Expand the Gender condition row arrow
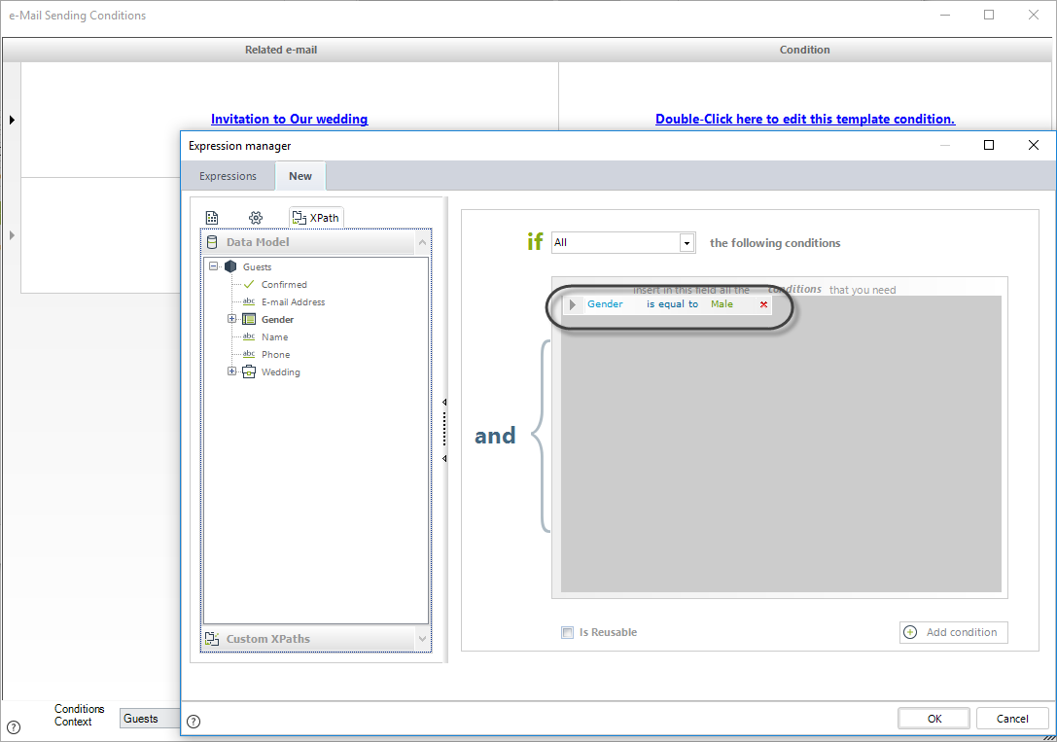This screenshot has height=742, width=1057. [573, 304]
